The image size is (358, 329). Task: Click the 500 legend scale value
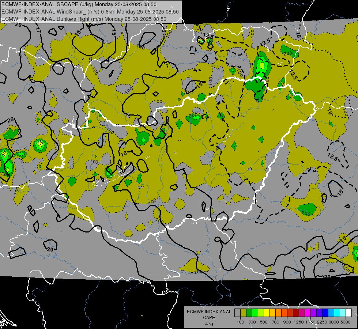(x=264, y=322)
